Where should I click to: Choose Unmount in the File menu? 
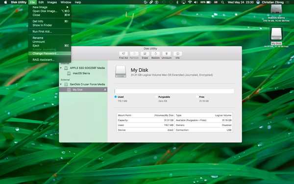tap(49, 42)
